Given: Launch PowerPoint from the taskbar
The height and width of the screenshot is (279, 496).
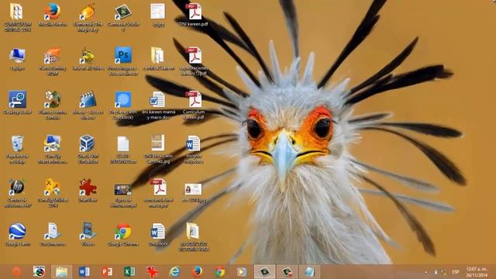Looking at the screenshot, I should pyautogui.click(x=107, y=272).
